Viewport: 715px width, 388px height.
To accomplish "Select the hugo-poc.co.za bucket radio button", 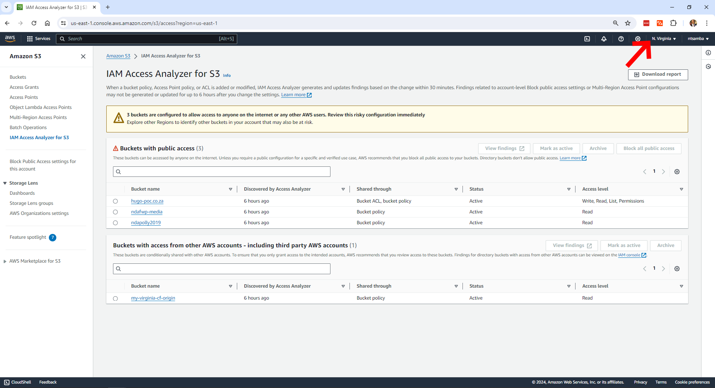I will click(x=115, y=201).
